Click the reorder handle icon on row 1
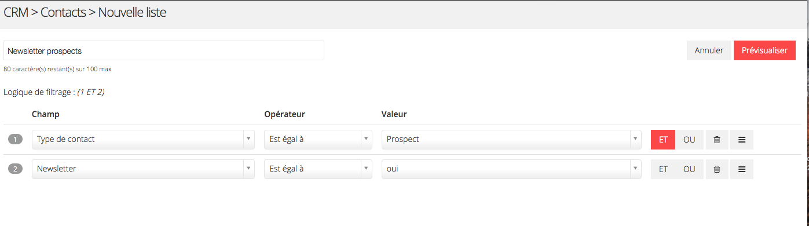Screen dimensions: 809x226 742,140
